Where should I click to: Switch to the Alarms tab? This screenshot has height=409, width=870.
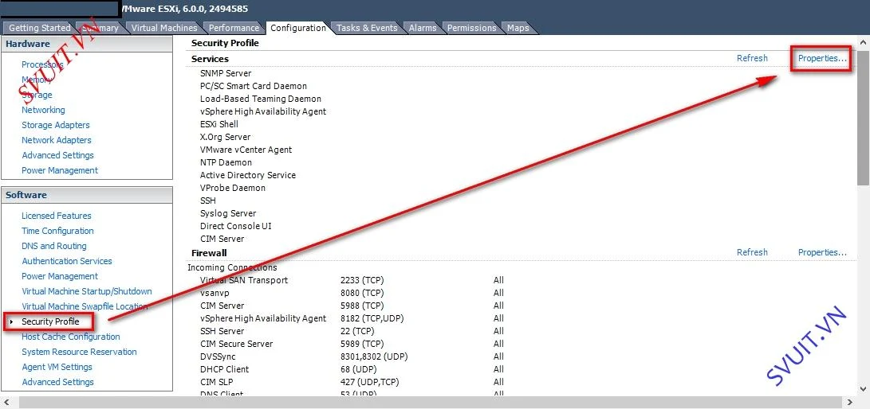(422, 28)
